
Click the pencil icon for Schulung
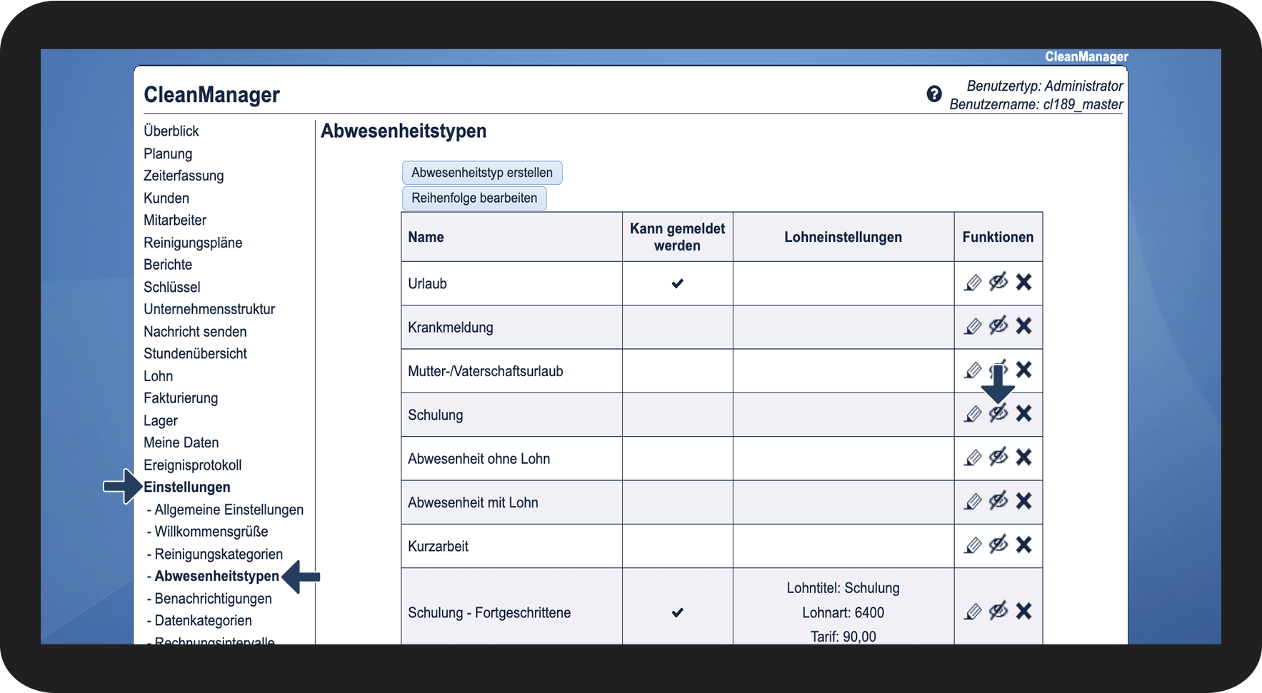(x=973, y=414)
